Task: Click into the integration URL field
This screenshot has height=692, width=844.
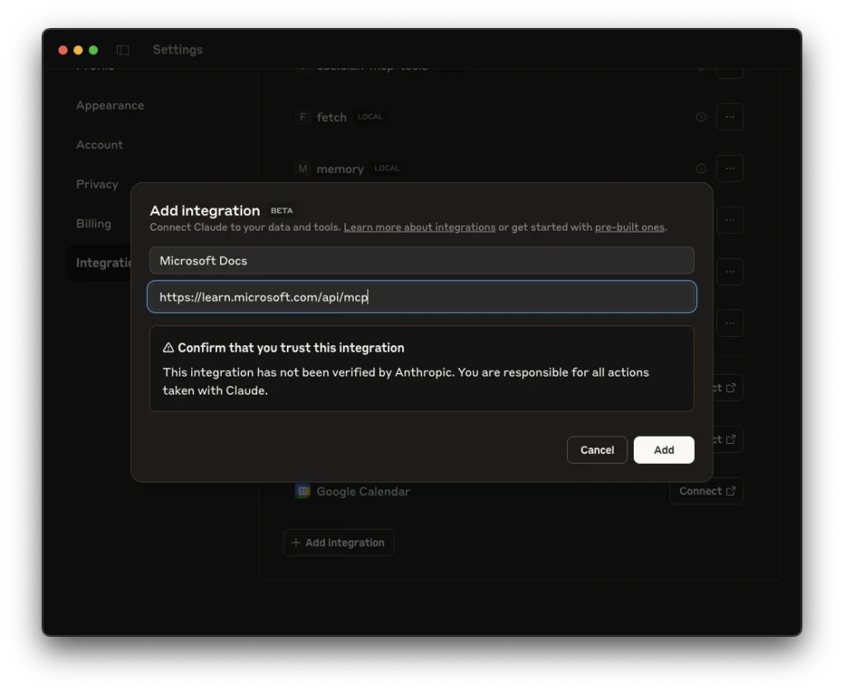Action: click(x=422, y=297)
